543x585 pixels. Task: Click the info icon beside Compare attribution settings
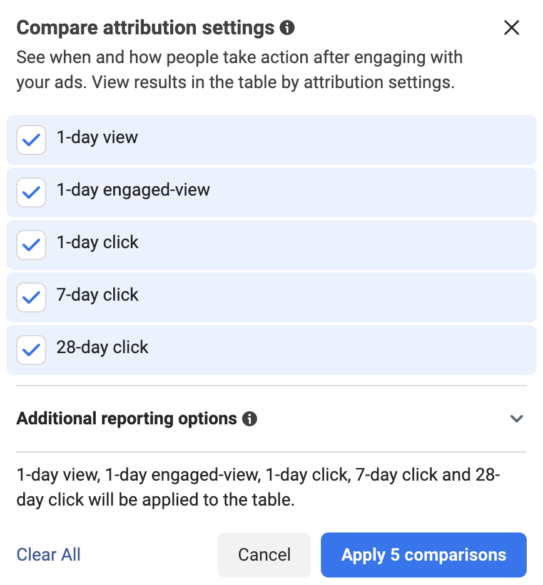[287, 28]
